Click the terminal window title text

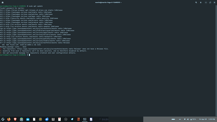coord(108,3)
